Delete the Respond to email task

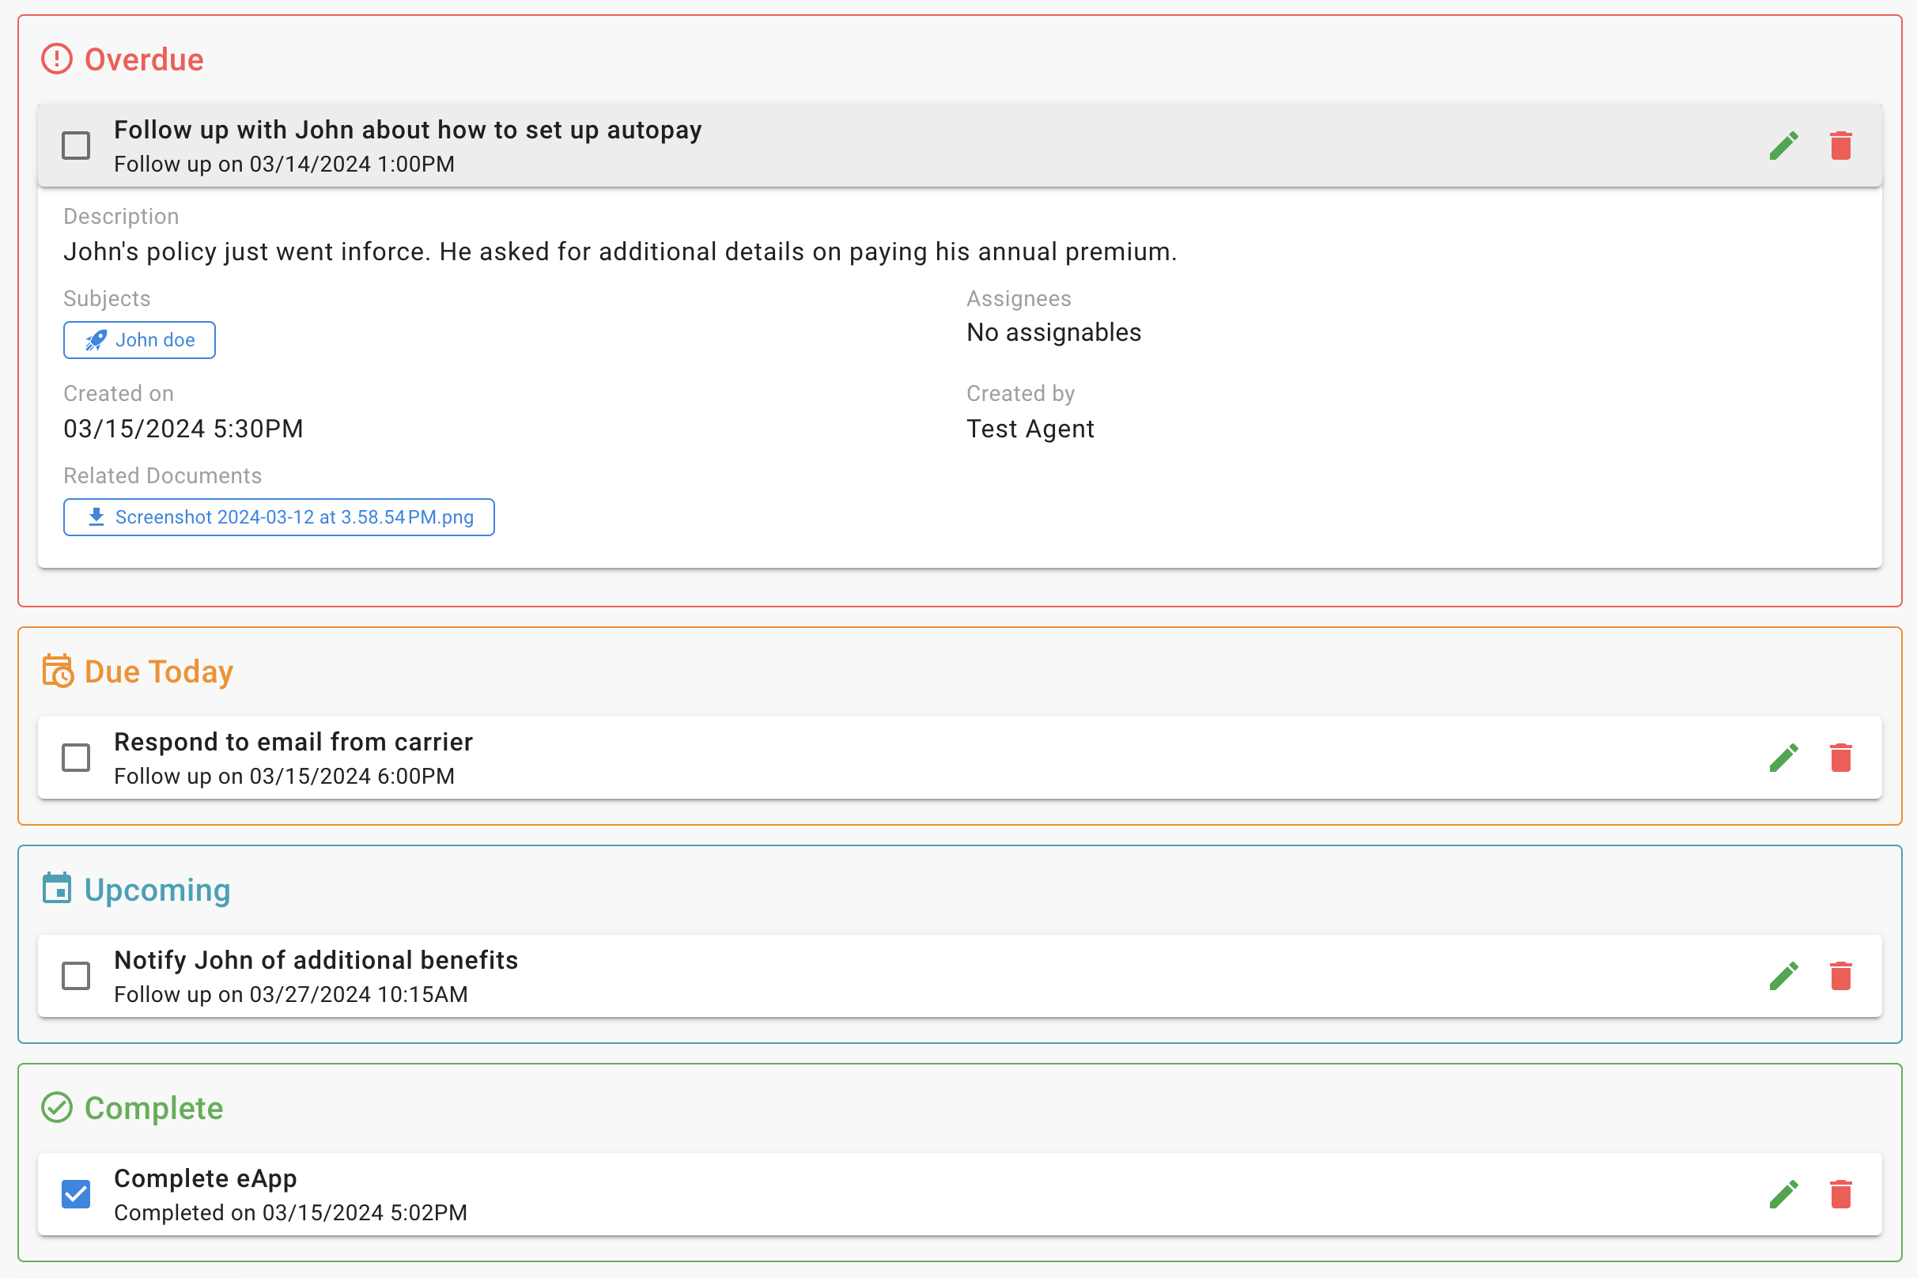point(1840,758)
